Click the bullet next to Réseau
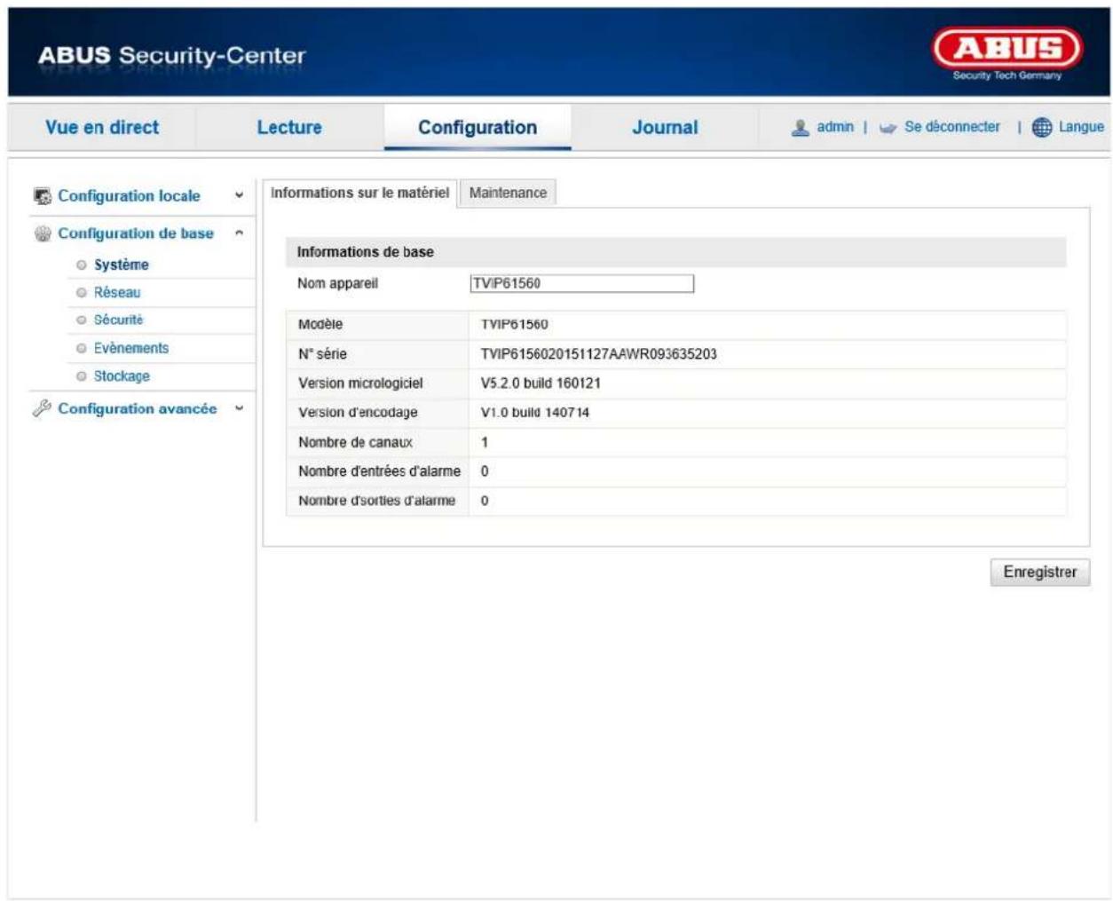This screenshot has height=901, width=1113. coord(82,292)
